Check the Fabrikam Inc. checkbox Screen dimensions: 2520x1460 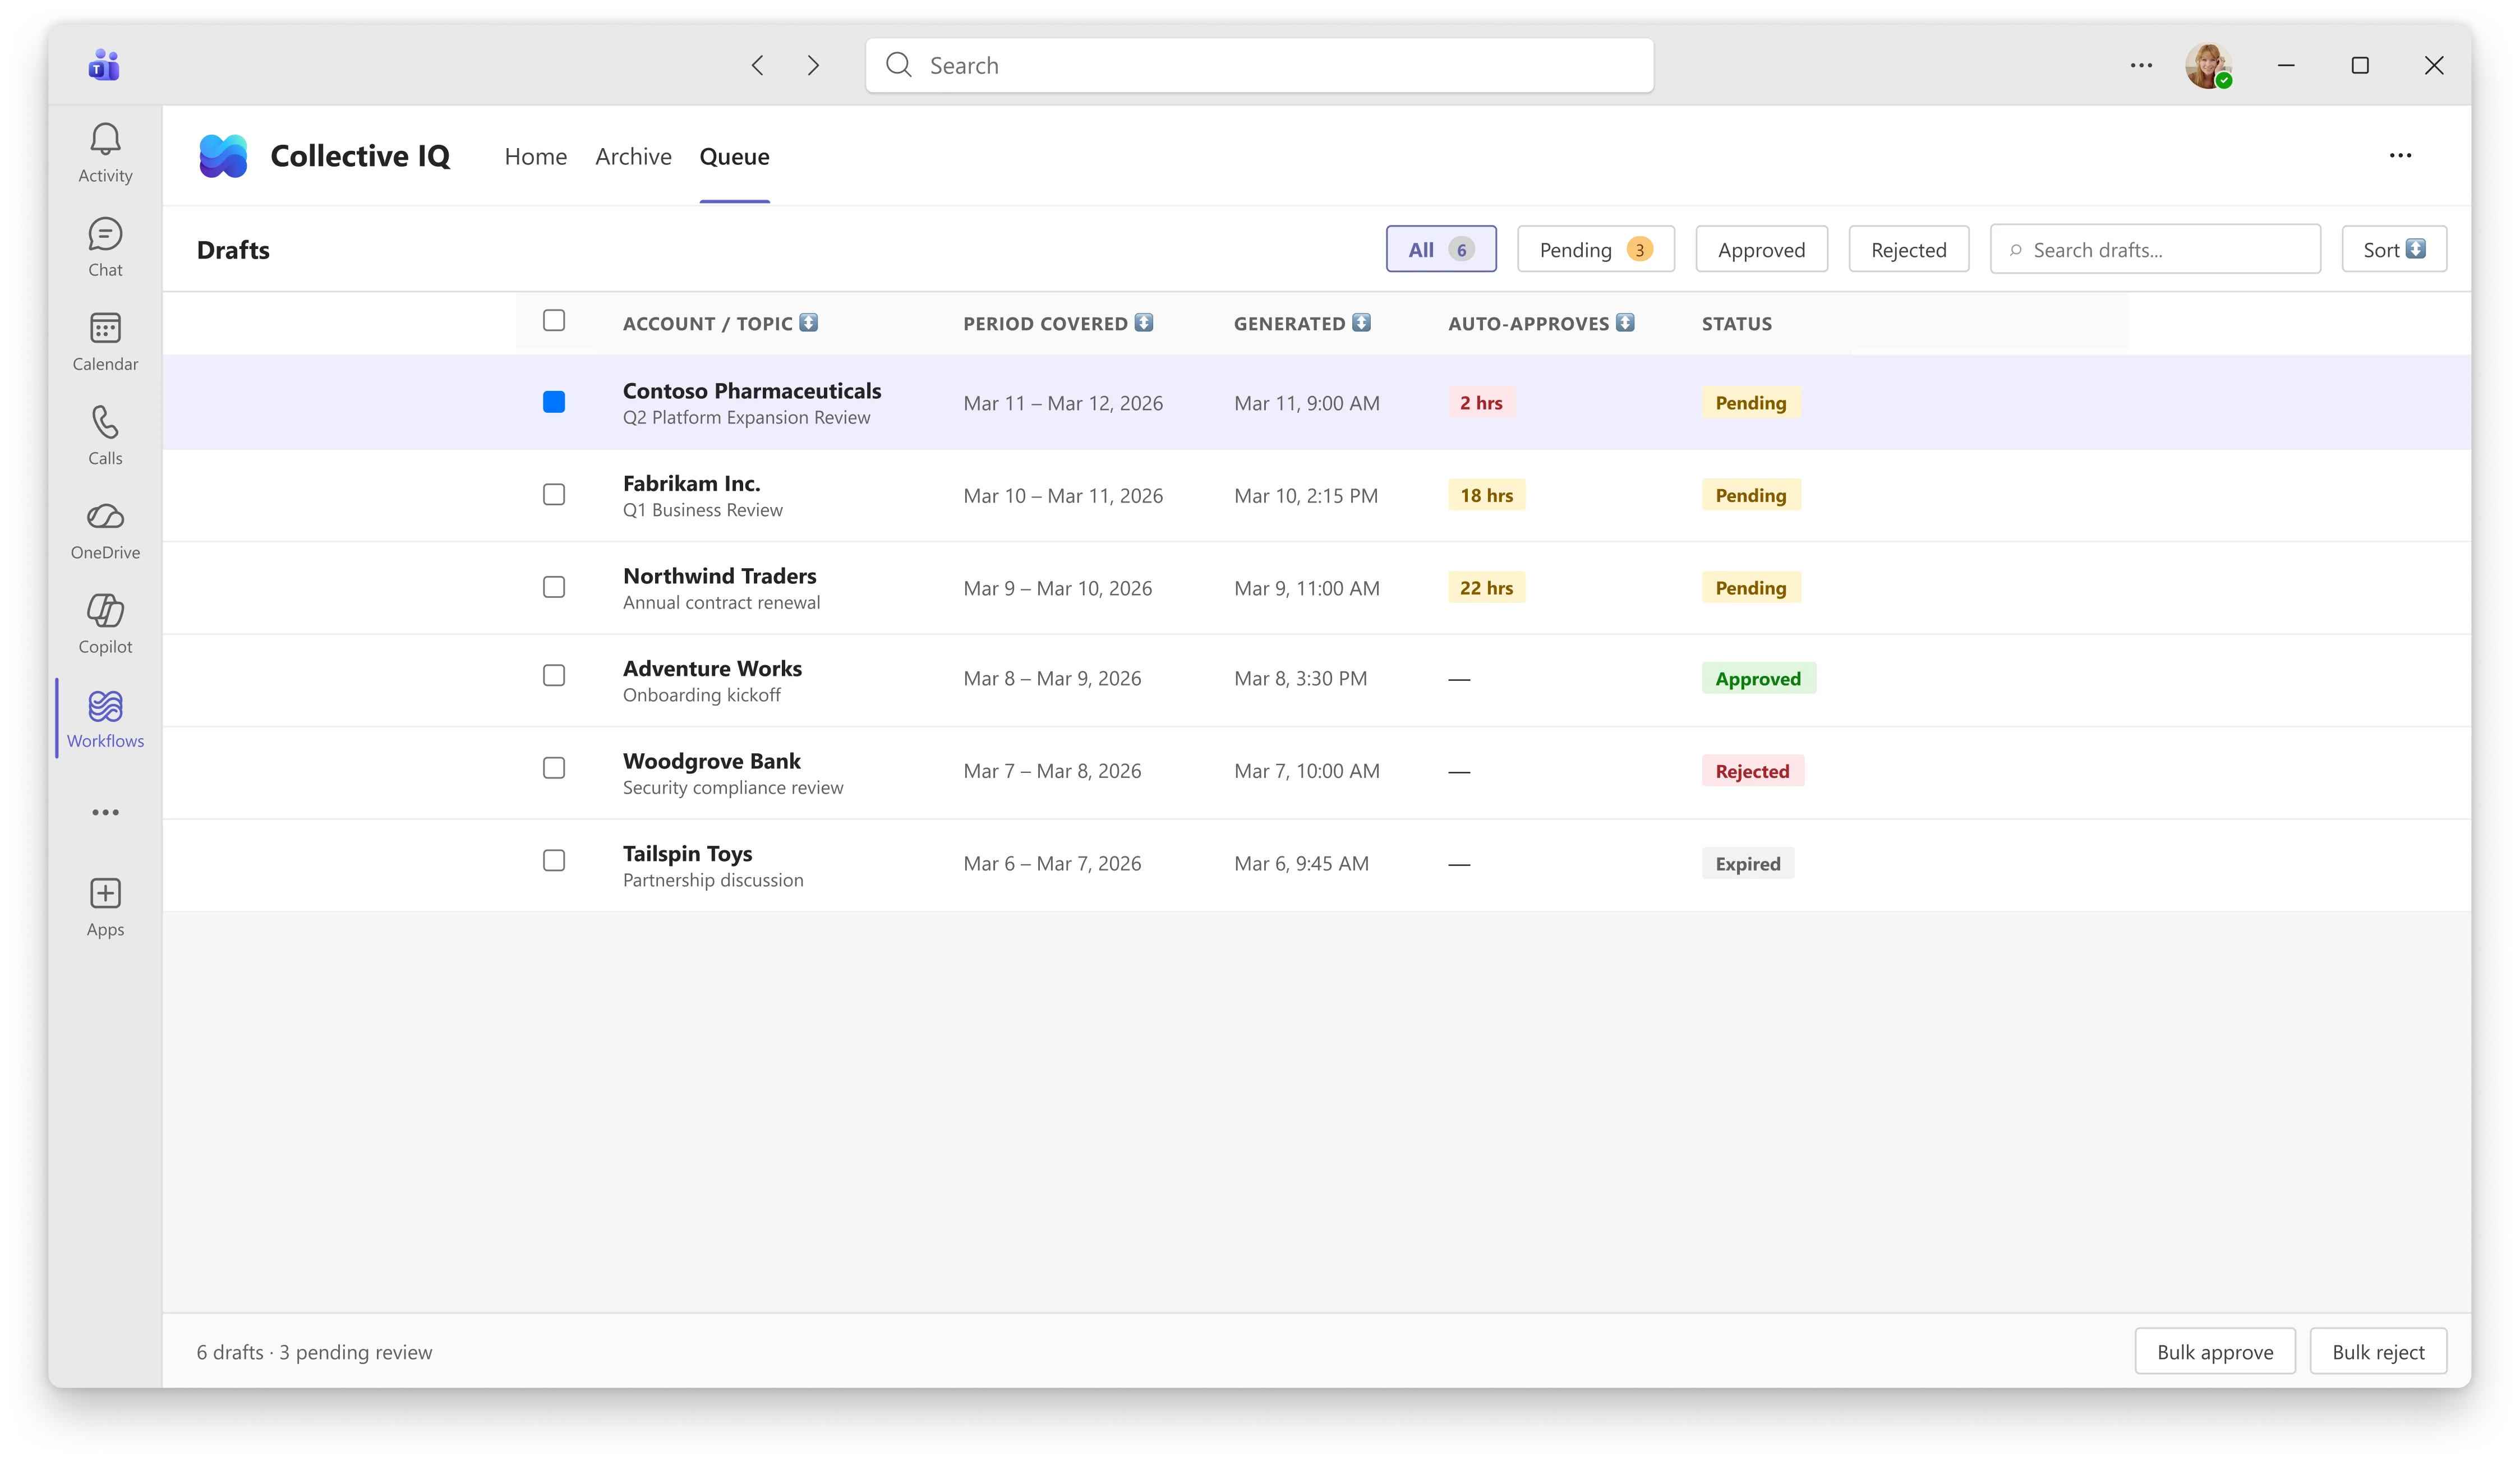coord(554,494)
